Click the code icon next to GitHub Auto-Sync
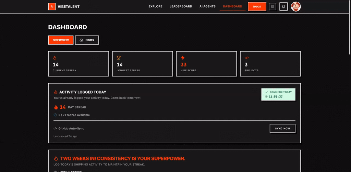 [55, 129]
